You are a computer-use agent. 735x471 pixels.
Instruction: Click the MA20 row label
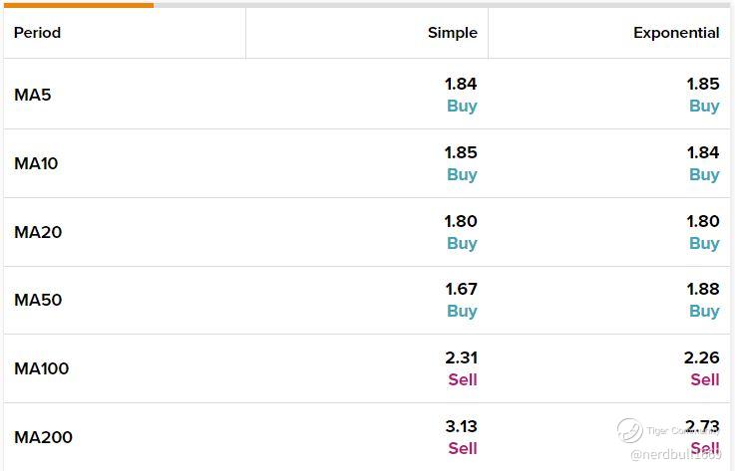[38, 232]
